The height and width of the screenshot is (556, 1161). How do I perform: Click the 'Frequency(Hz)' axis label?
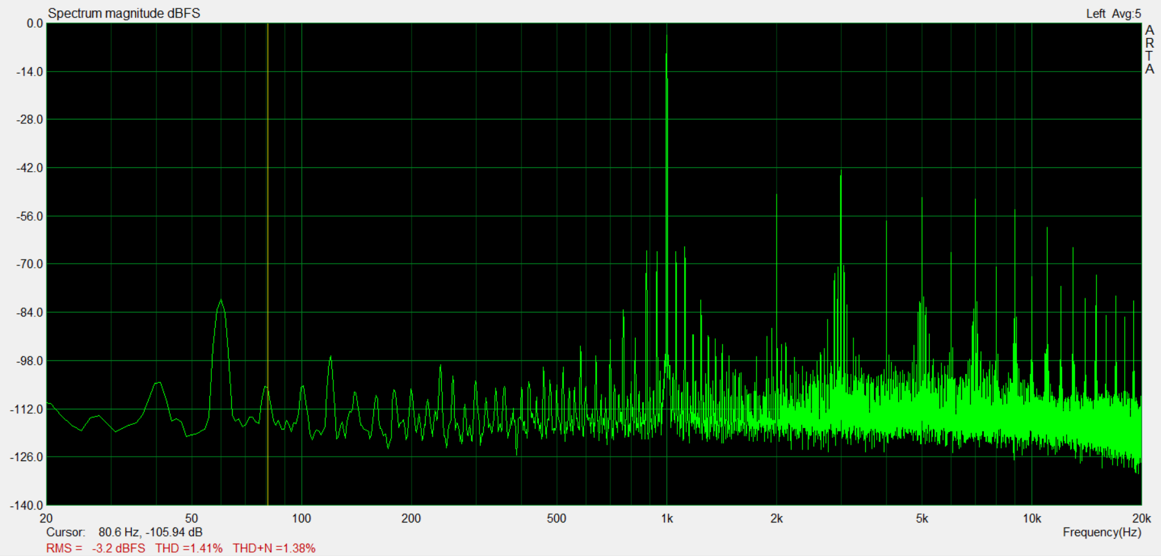pos(1102,532)
